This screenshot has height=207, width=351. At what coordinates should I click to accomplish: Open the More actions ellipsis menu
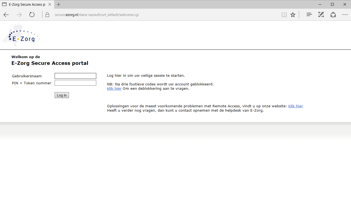click(x=345, y=15)
